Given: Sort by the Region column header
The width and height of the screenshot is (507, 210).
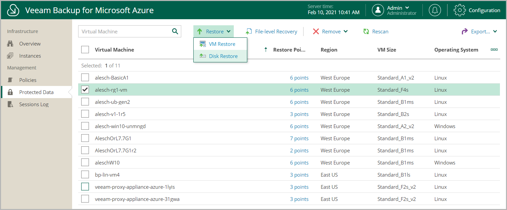Looking at the screenshot, I should (329, 50).
